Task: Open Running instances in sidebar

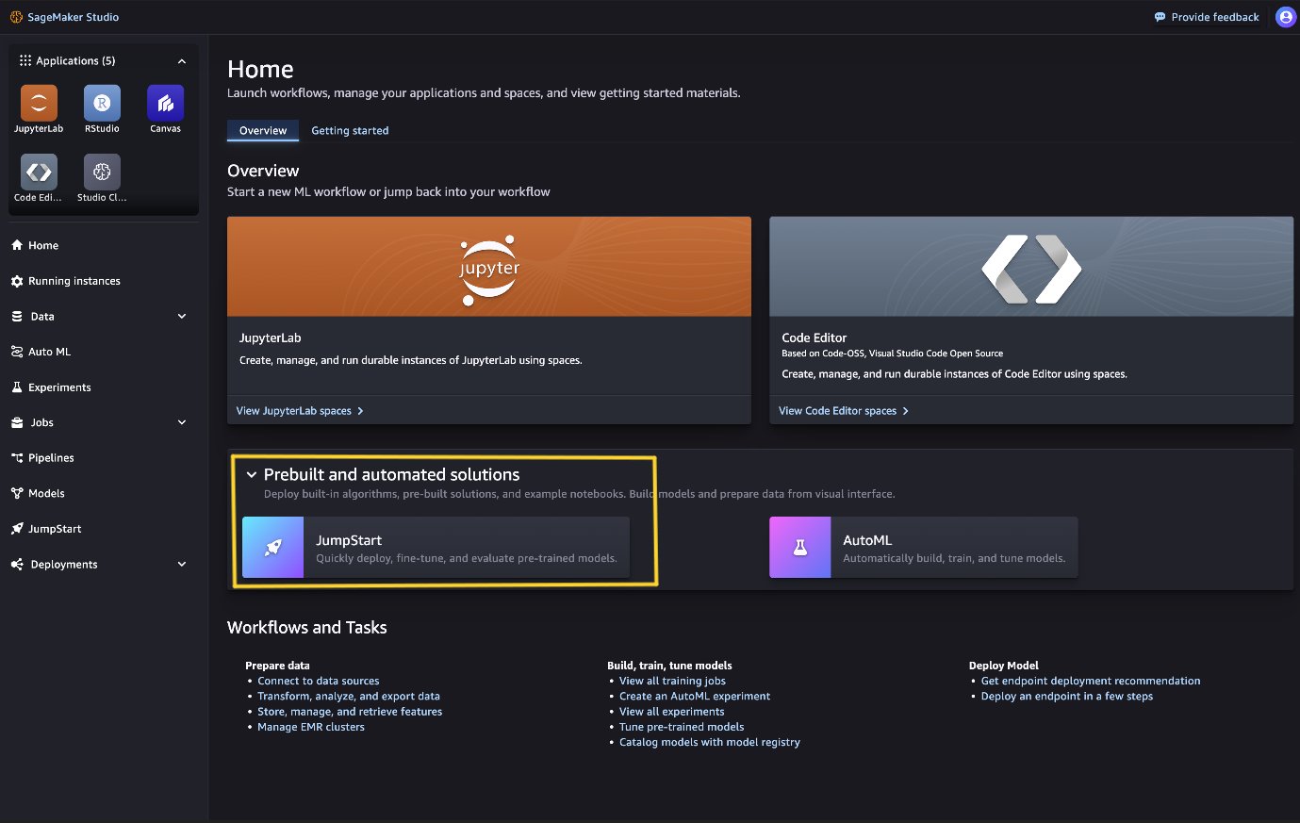Action: pyautogui.click(x=74, y=281)
